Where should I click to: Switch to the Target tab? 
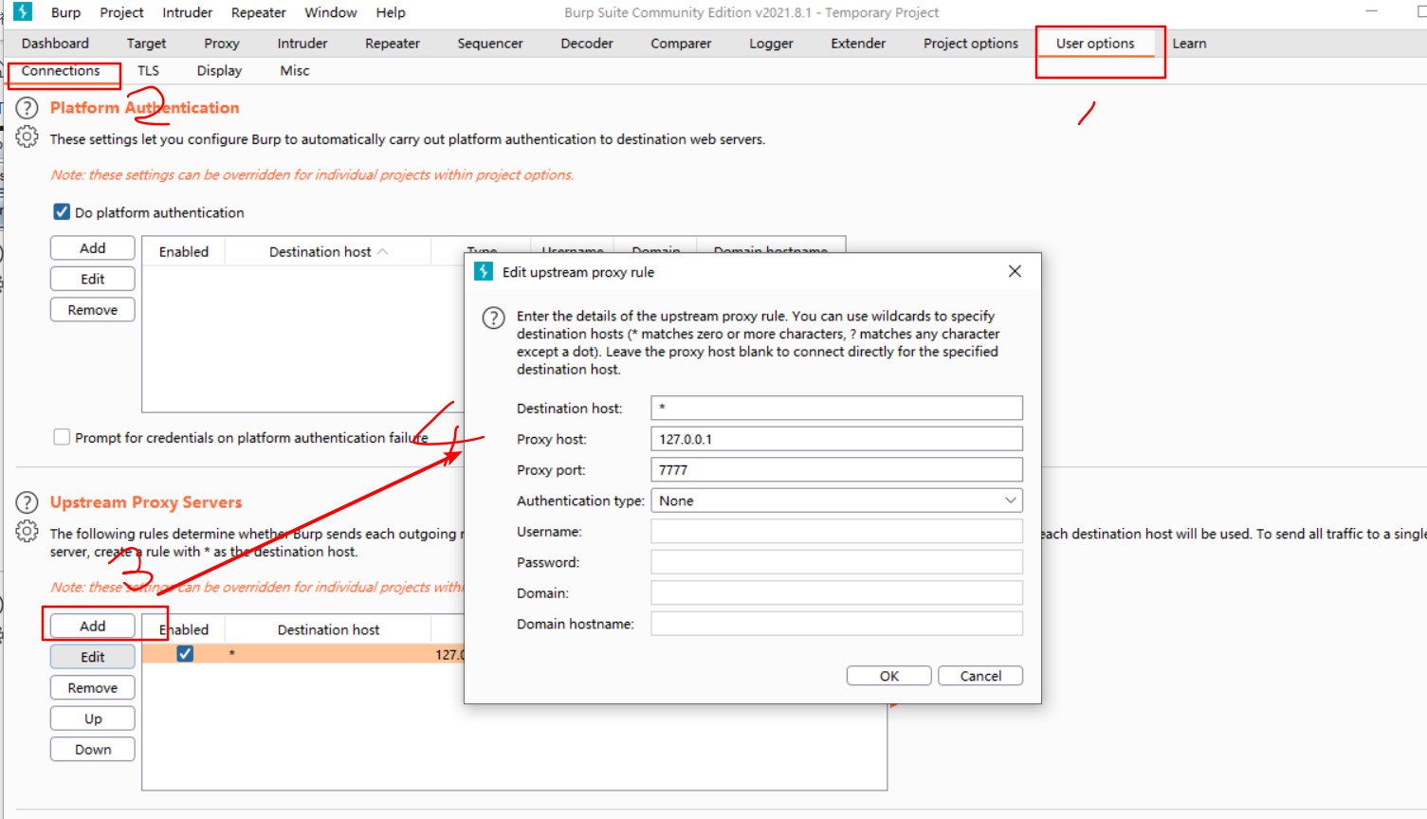click(x=146, y=44)
